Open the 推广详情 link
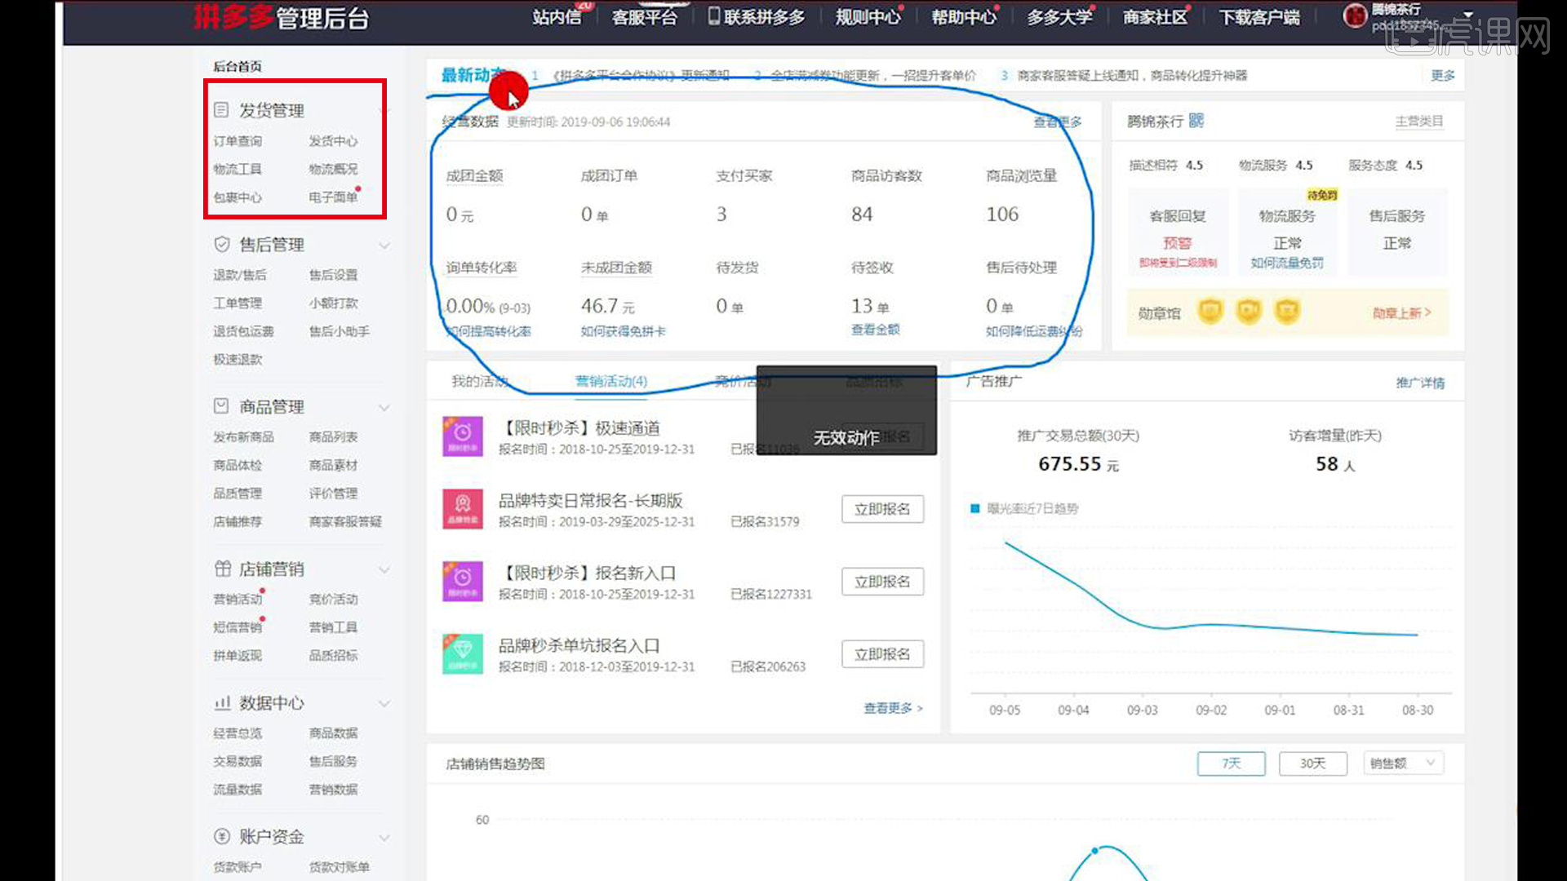1567x881 pixels. pyautogui.click(x=1419, y=383)
